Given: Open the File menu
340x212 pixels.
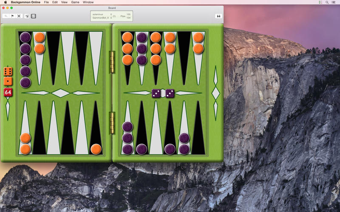Looking at the screenshot, I should point(46,2).
